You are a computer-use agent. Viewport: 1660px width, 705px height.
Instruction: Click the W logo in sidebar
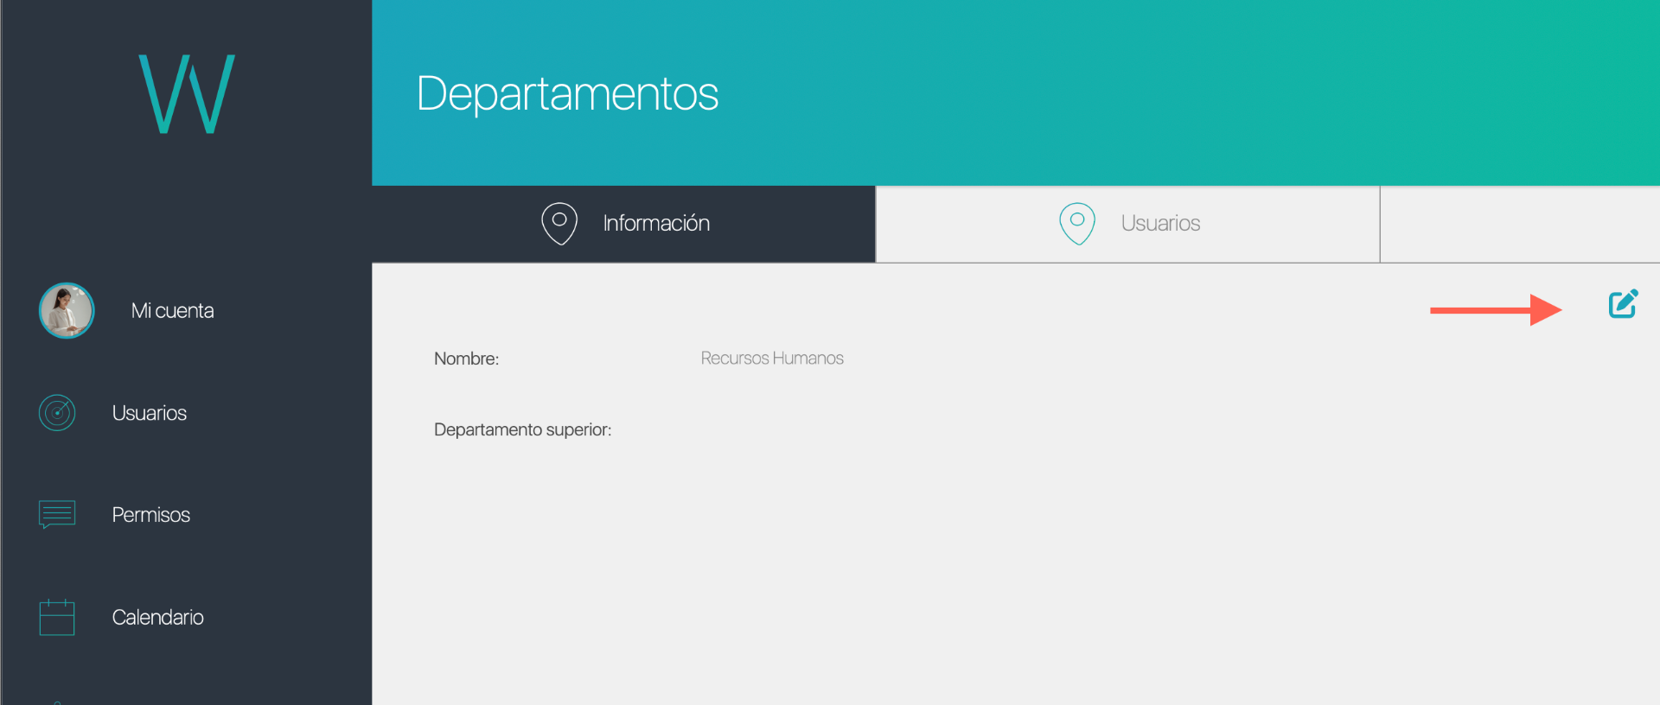[187, 94]
